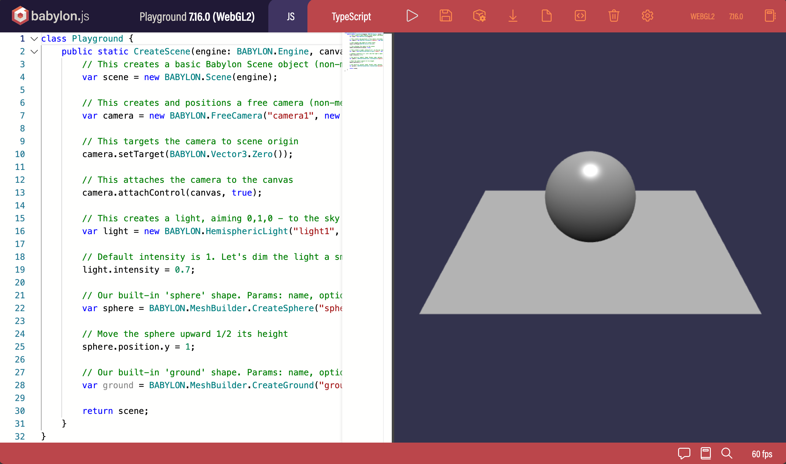This screenshot has height=464, width=786.
Task: Click the WEBGL2 engine selector
Action: point(702,16)
